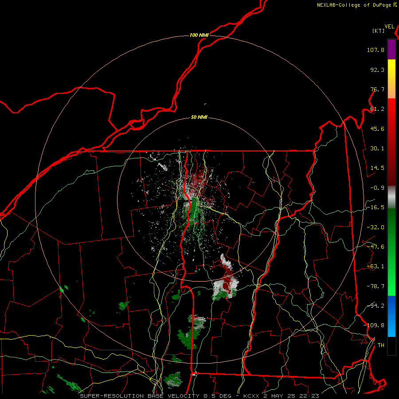
Task: Click the 107.8 legend value
Action: click(x=376, y=50)
